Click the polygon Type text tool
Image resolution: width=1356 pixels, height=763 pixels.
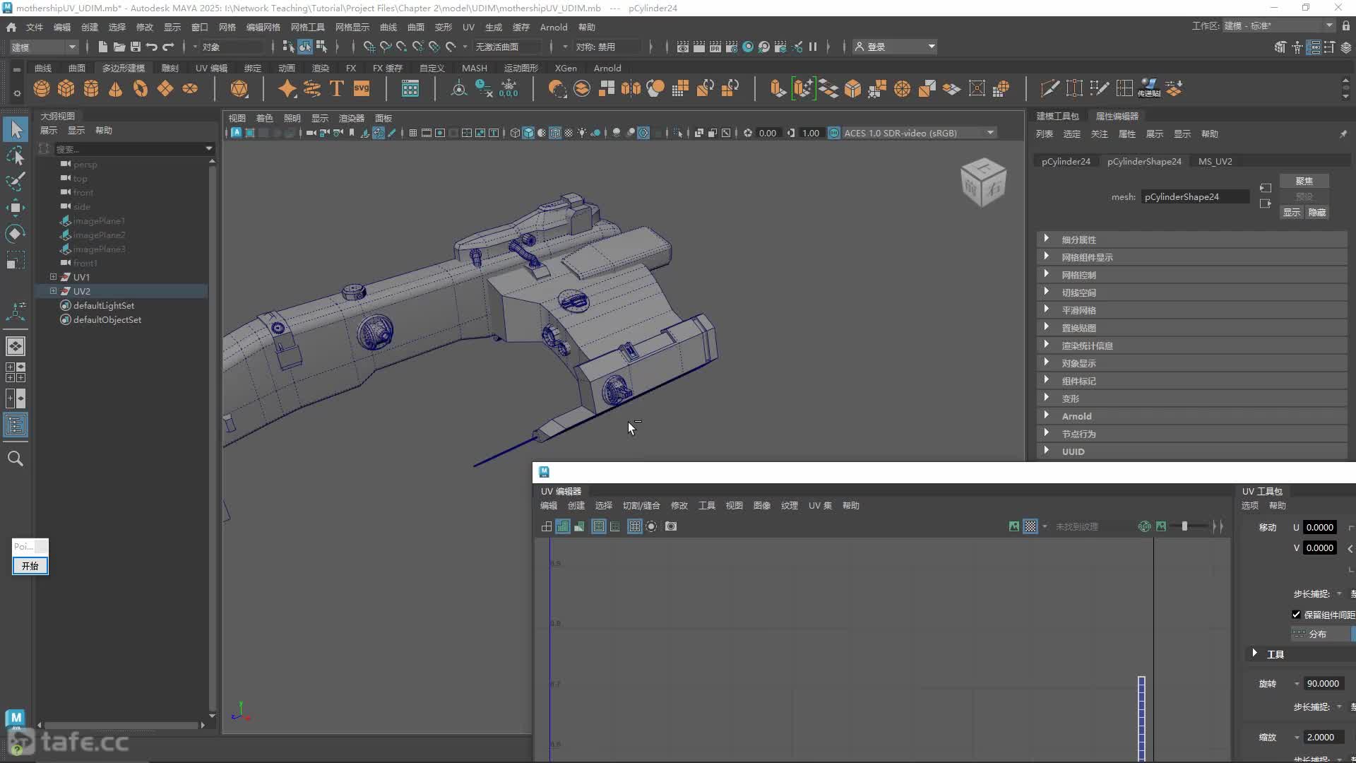tap(337, 89)
